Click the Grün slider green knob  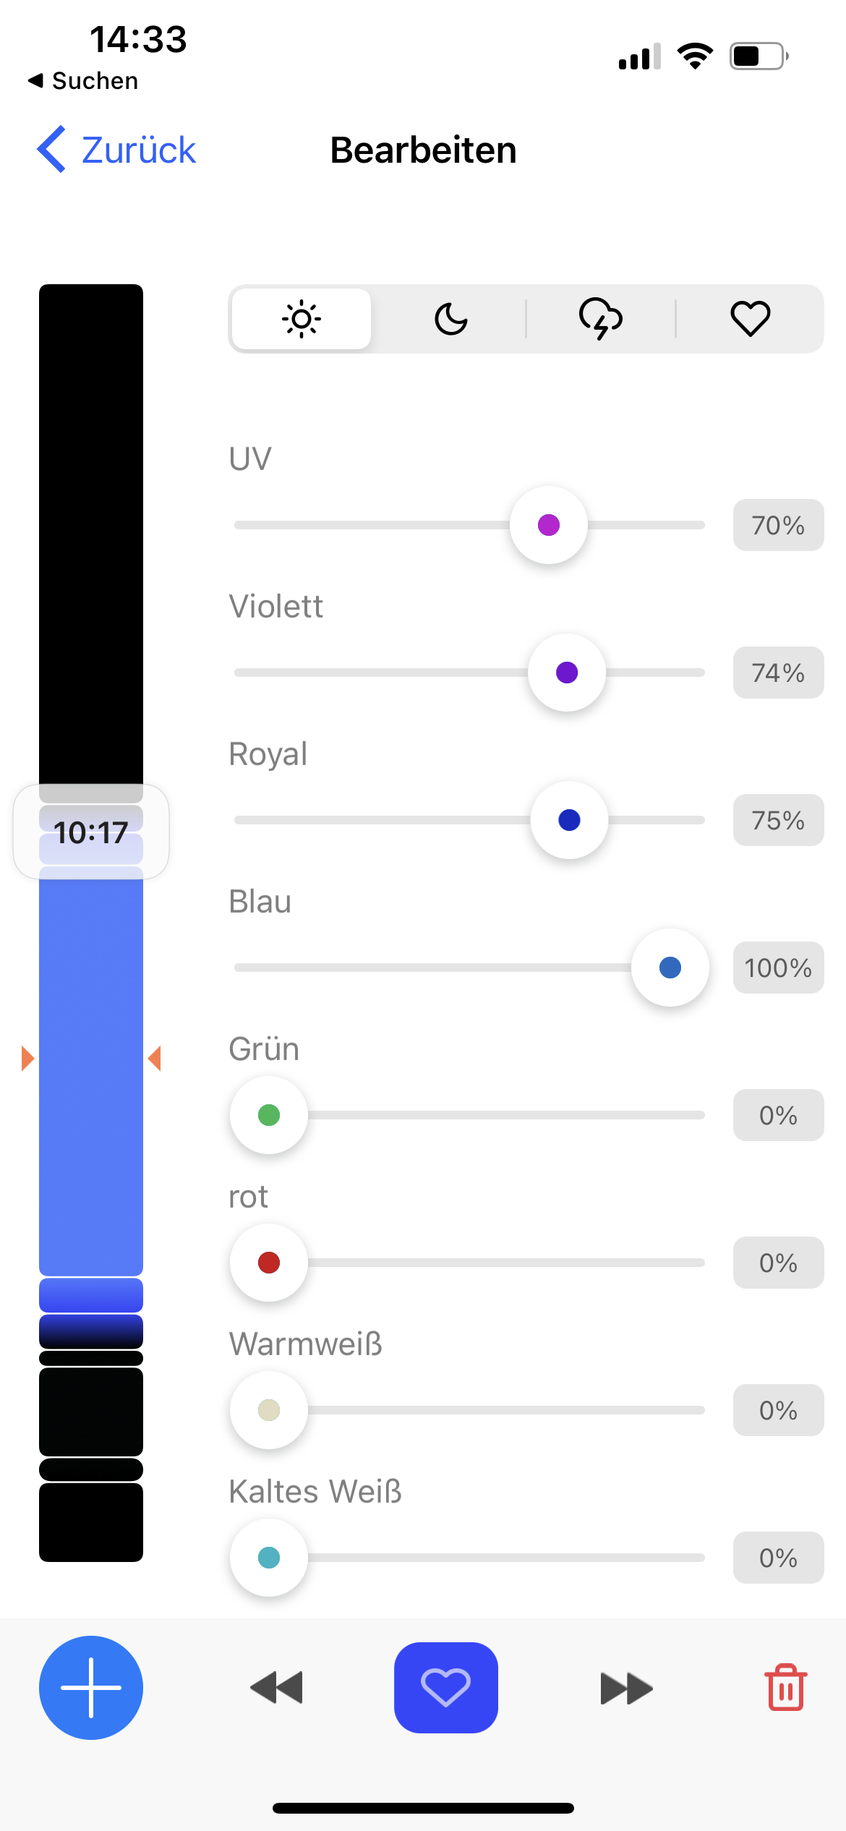[269, 1115]
